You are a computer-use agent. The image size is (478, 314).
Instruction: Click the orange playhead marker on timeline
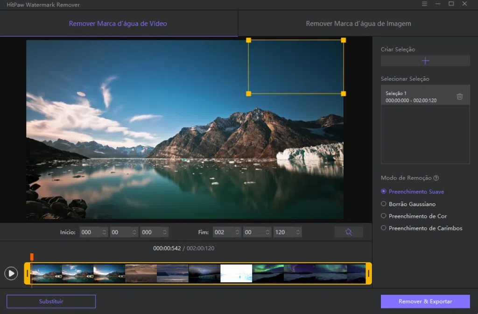click(x=32, y=257)
